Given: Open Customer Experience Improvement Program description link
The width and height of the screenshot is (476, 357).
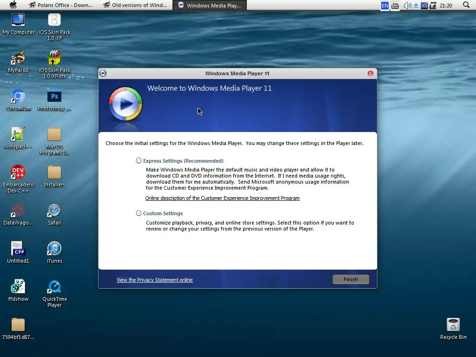Looking at the screenshot, I should tap(222, 198).
